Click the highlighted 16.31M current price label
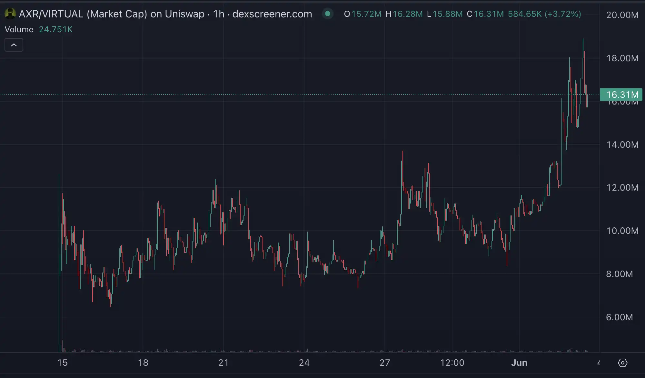 coord(621,94)
